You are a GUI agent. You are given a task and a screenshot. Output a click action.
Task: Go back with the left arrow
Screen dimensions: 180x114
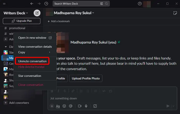click(32, 4)
